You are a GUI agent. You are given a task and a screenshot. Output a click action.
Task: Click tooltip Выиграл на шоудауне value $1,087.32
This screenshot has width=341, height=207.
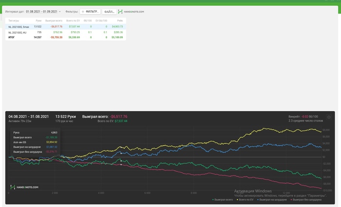coord(52,147)
